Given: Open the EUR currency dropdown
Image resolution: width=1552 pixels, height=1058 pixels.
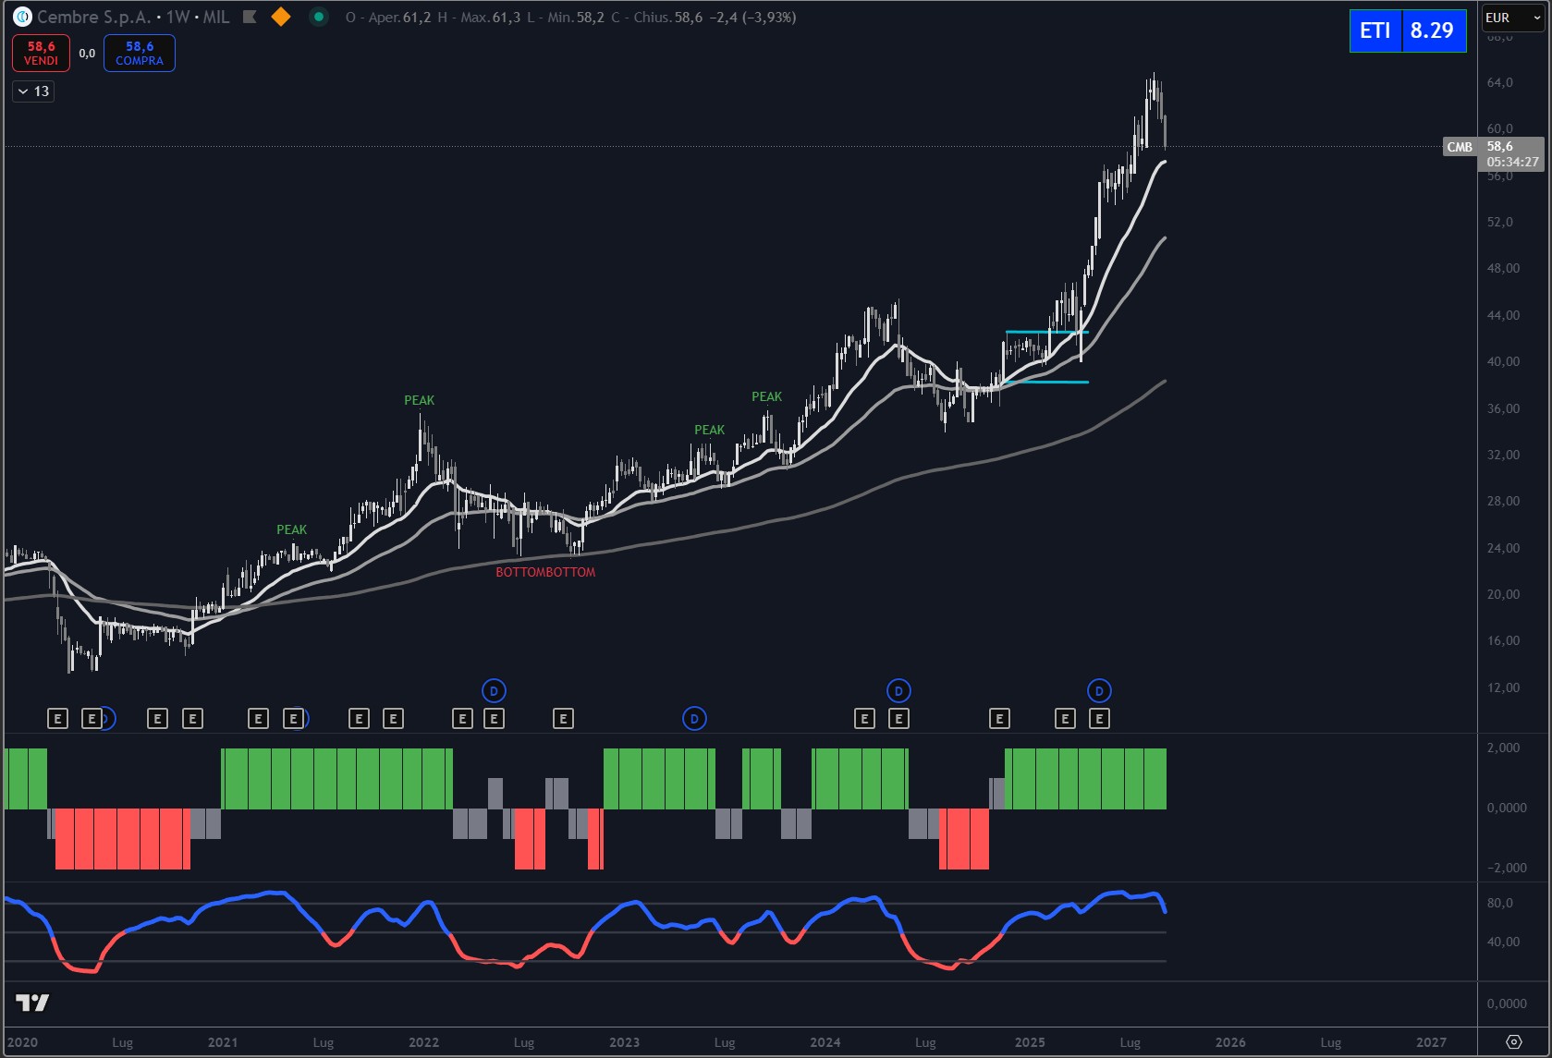Looking at the screenshot, I should coord(1512,18).
